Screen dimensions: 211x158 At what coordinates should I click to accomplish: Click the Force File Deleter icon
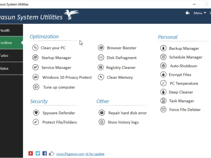pos(163,110)
